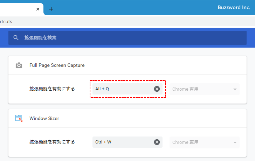
Task: Click the Full Page Screen Capture camera icon
Action: point(19,65)
